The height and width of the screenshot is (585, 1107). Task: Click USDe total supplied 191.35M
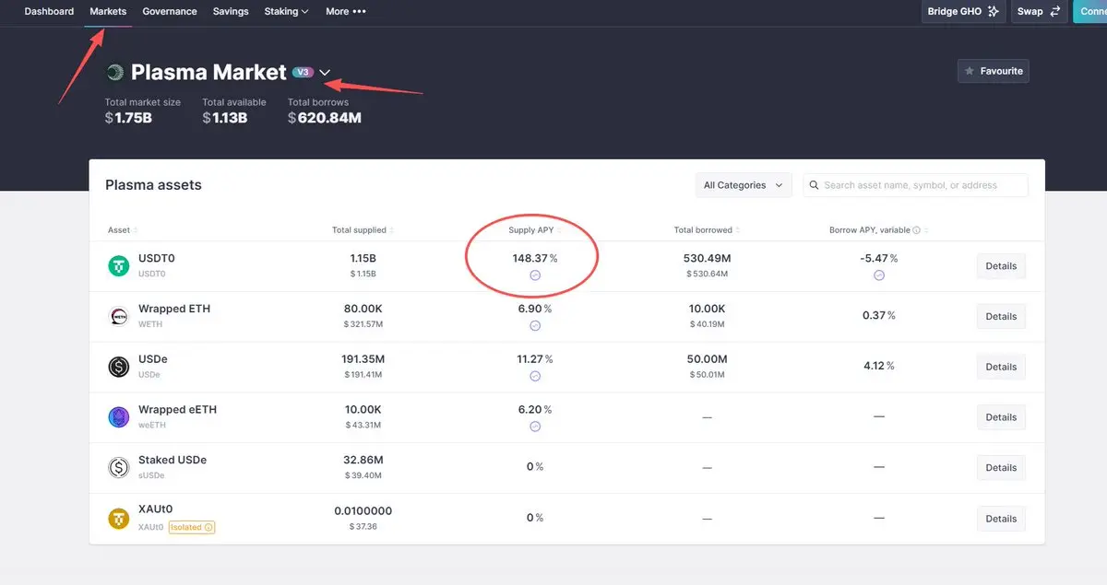pyautogui.click(x=363, y=359)
